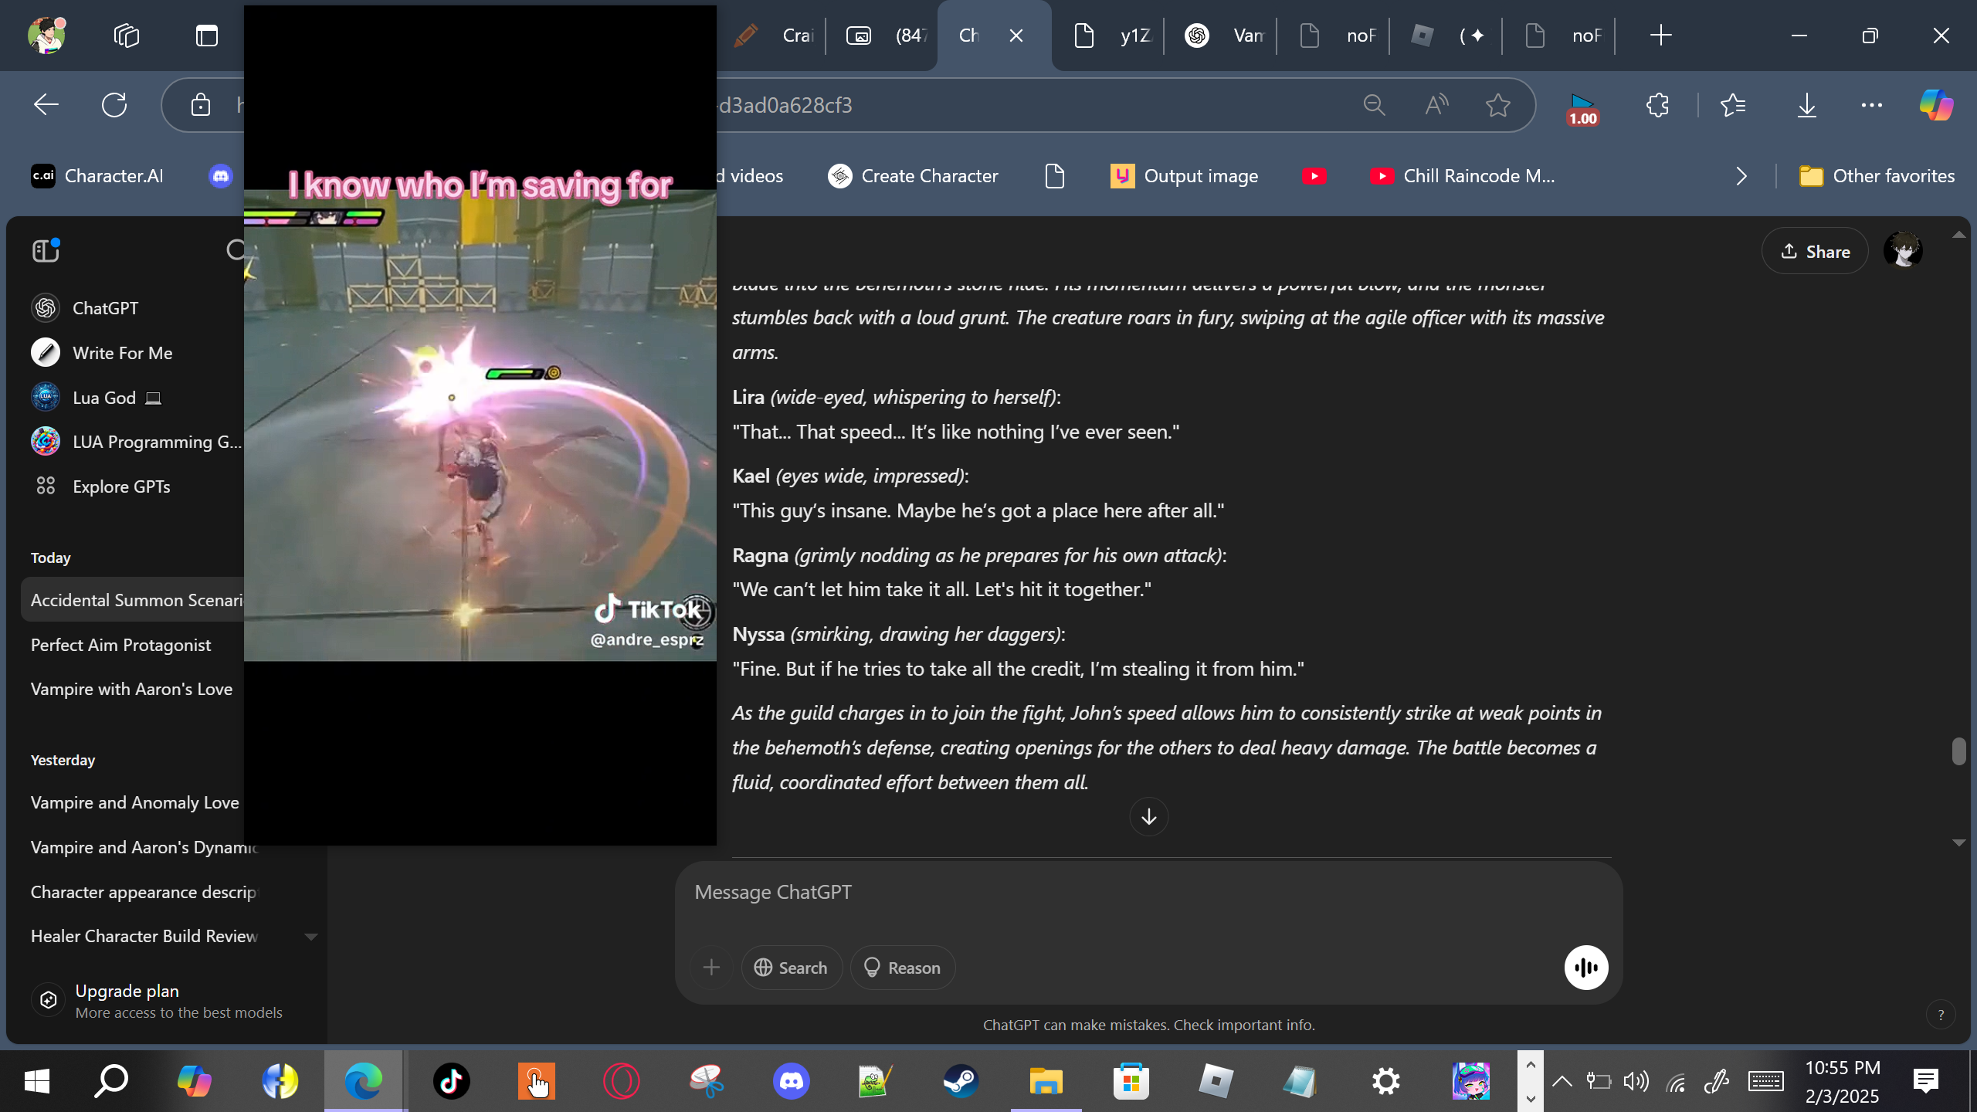Open the help question mark button
Viewport: 1977px width, 1112px height.
tap(1941, 1015)
